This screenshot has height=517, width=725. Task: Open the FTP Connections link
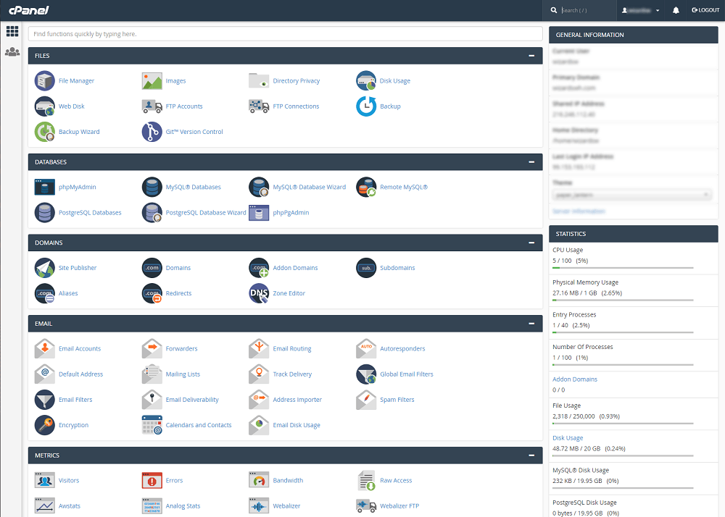[296, 106]
